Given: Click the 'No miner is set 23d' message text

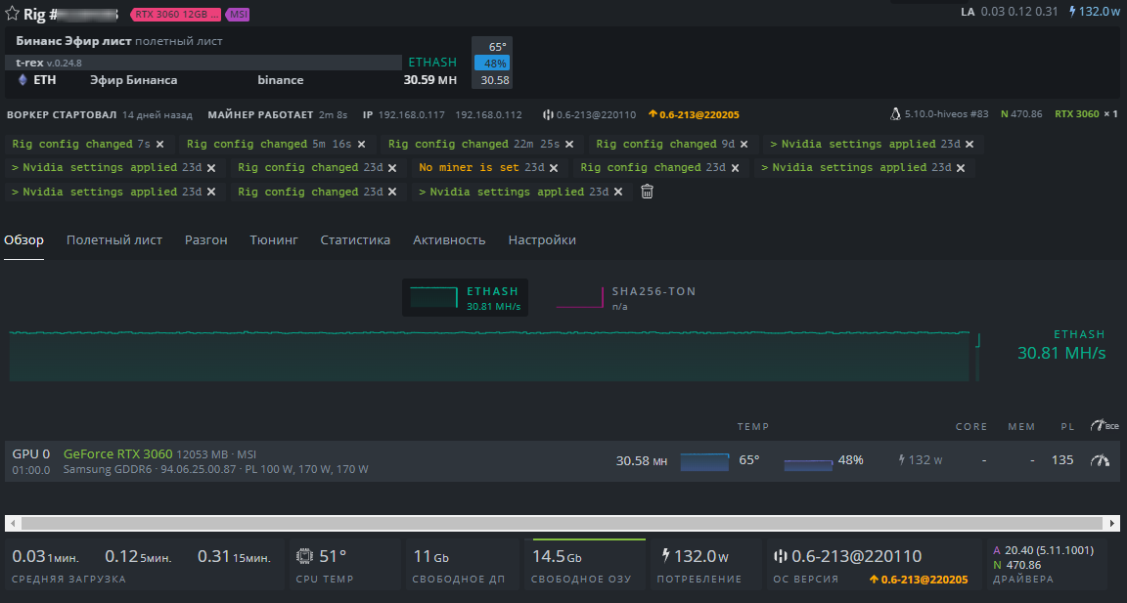Looking at the screenshot, I should 481,168.
